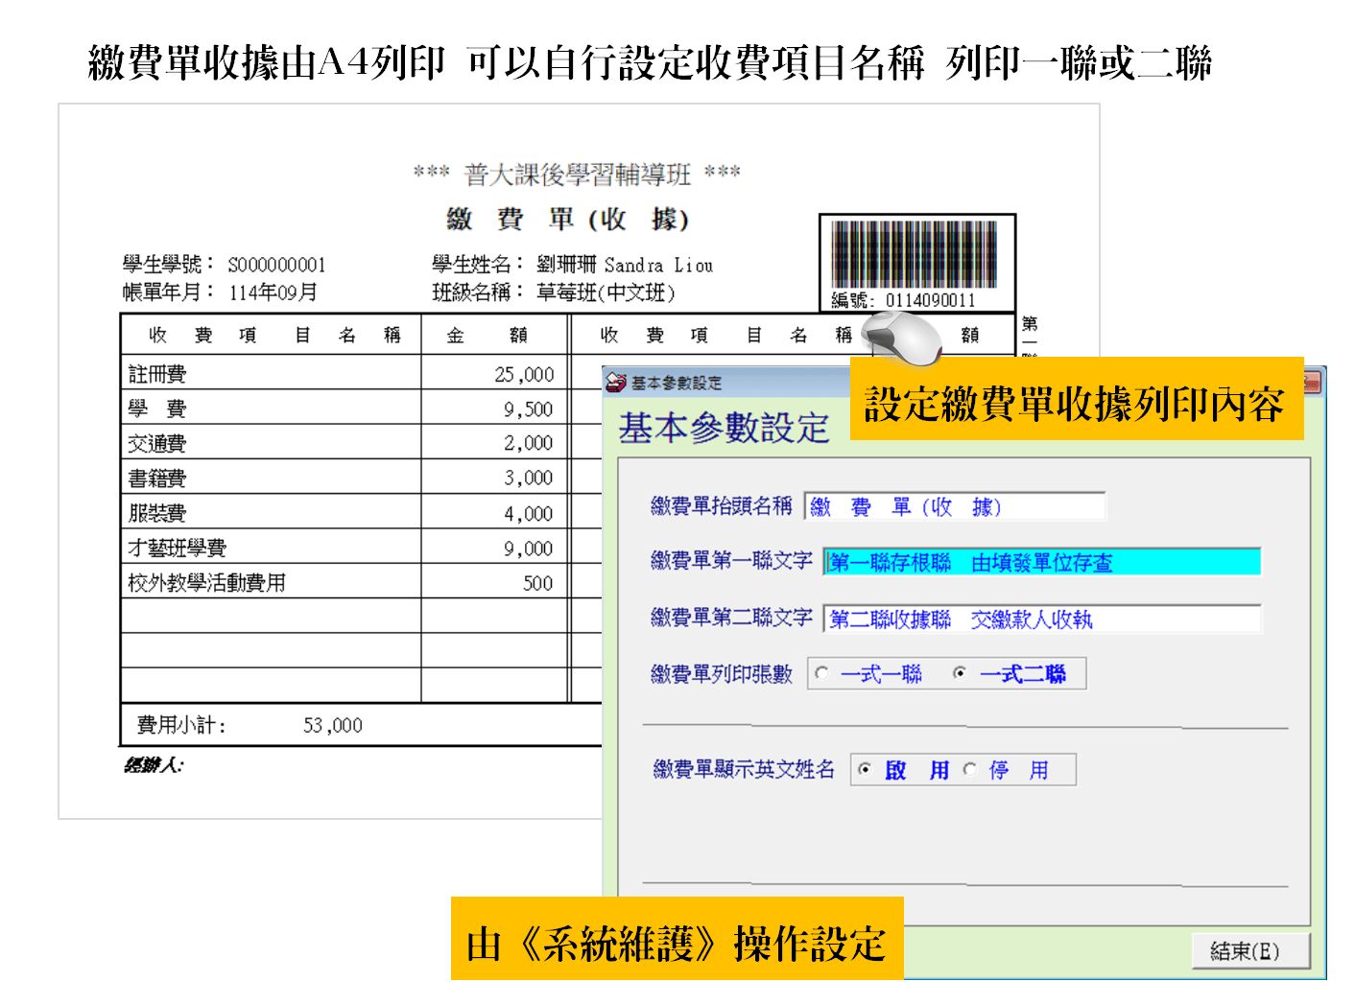Click the 由《系統維護》操作設定 yellow label

(x=677, y=943)
